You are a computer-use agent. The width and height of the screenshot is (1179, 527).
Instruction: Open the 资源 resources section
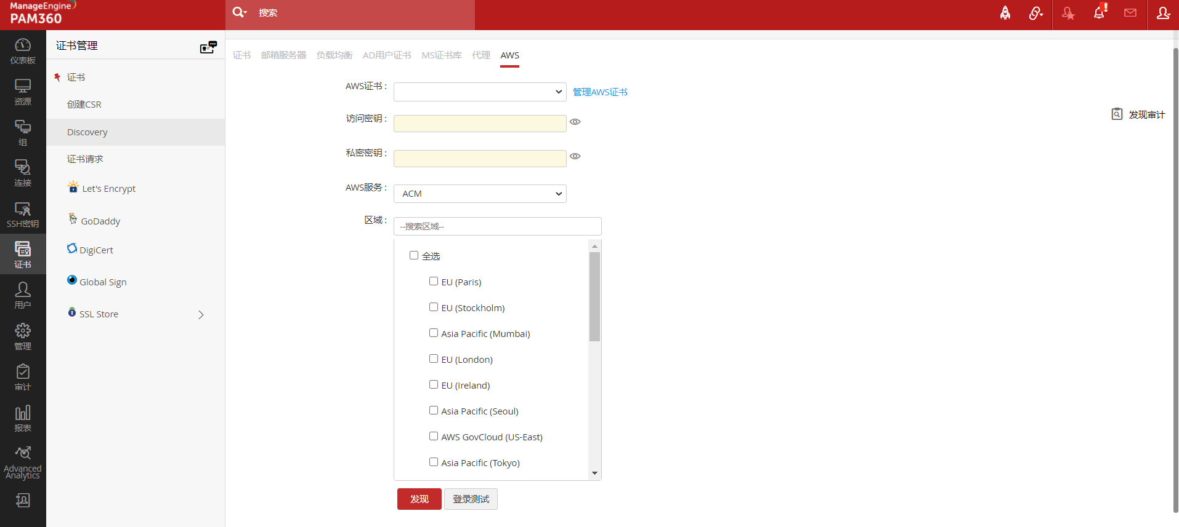23,92
